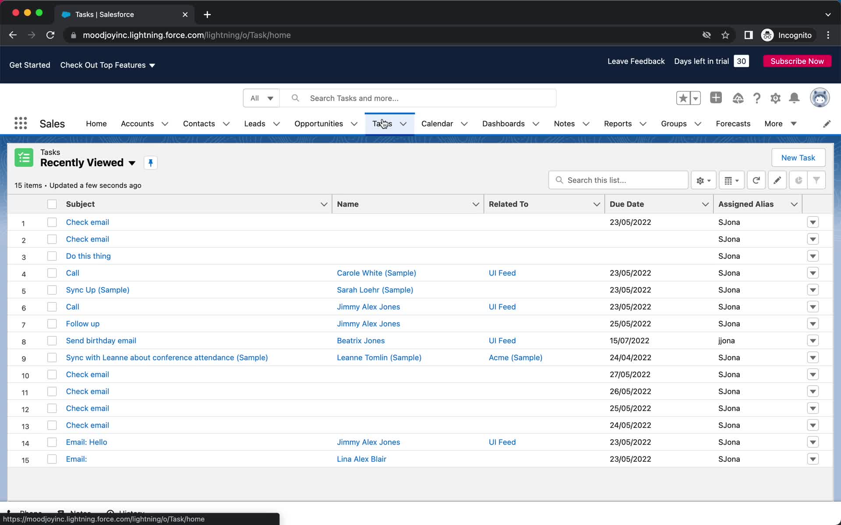Open Acme (Sample) related account
The image size is (841, 525).
[516, 357]
